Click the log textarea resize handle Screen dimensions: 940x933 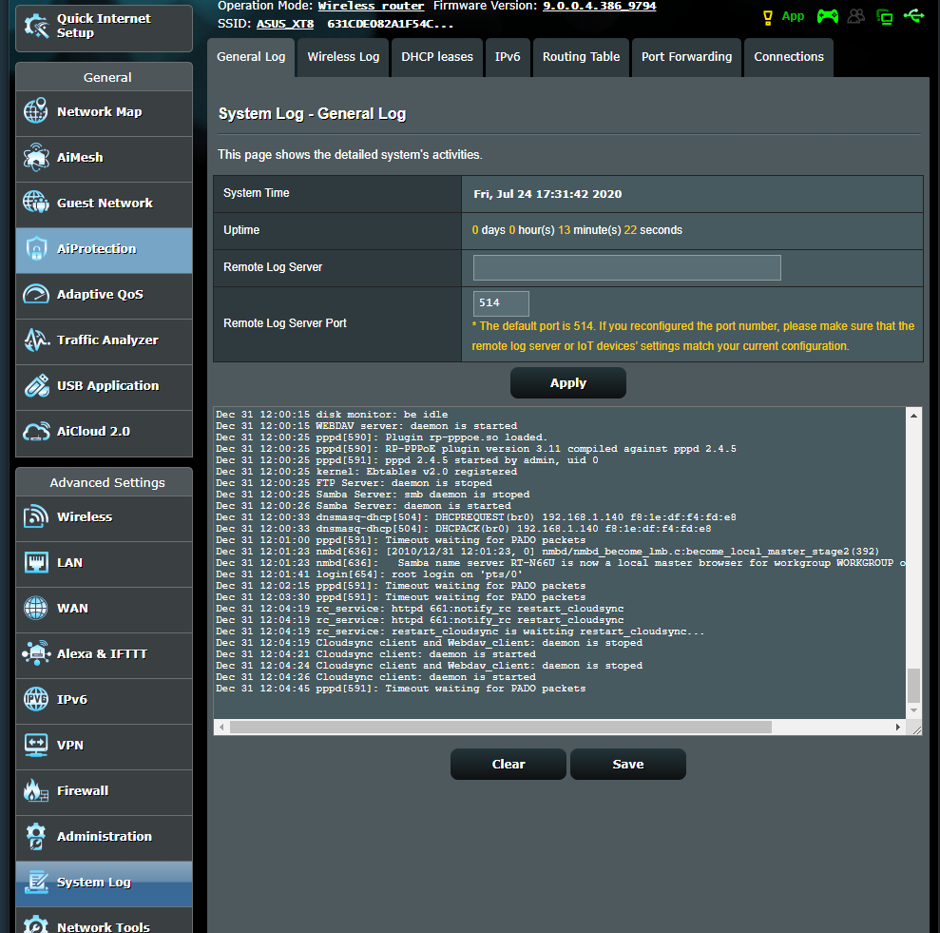pos(916,729)
